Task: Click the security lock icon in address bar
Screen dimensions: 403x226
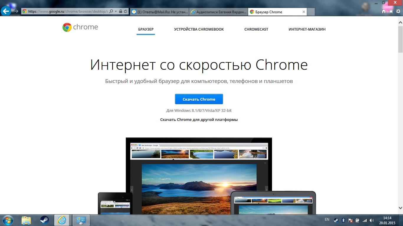Action: click(121, 11)
